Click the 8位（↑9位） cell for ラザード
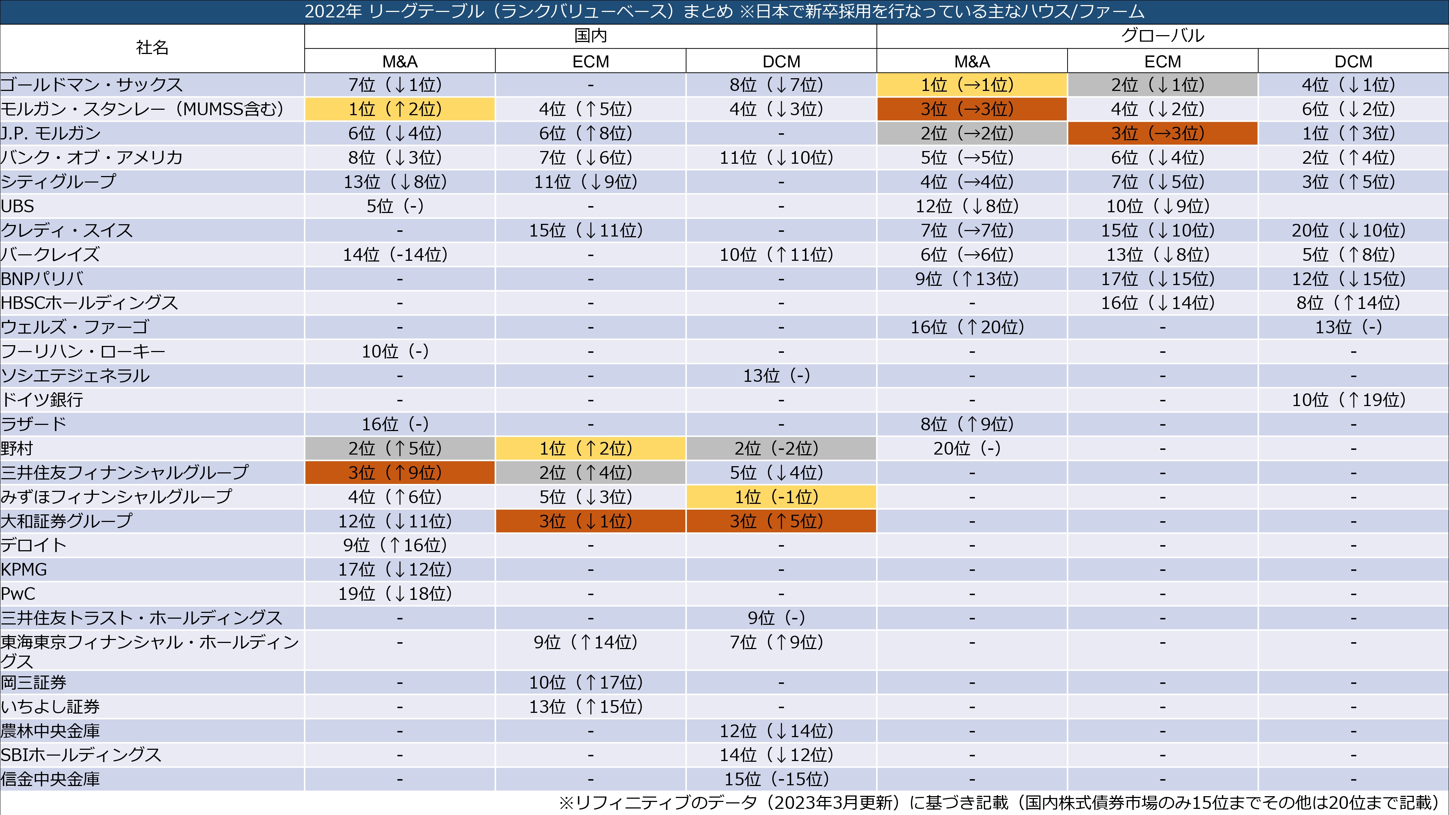This screenshot has height=815, width=1449. point(972,424)
